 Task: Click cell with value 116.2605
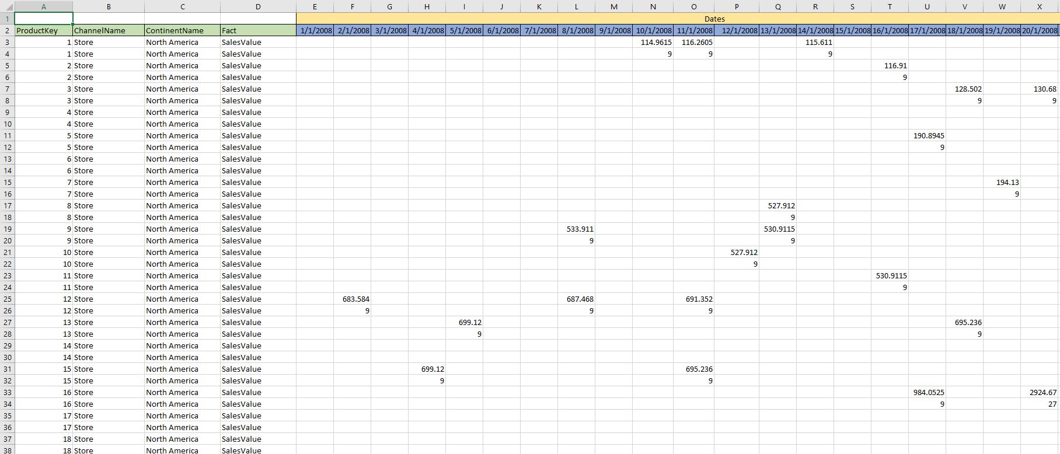(x=693, y=42)
